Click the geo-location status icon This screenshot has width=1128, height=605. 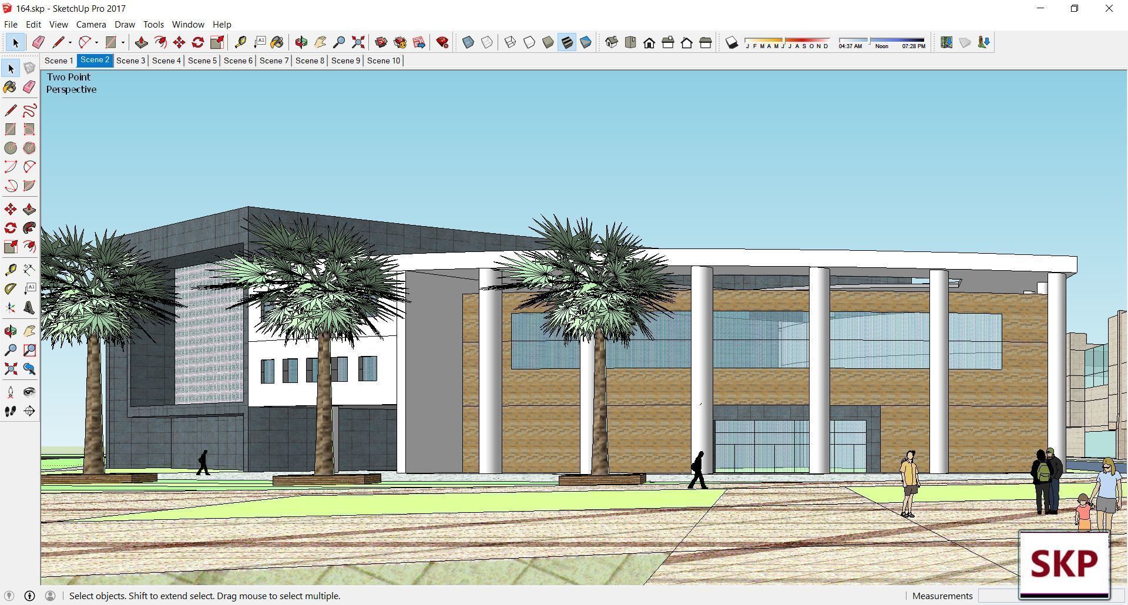9,596
